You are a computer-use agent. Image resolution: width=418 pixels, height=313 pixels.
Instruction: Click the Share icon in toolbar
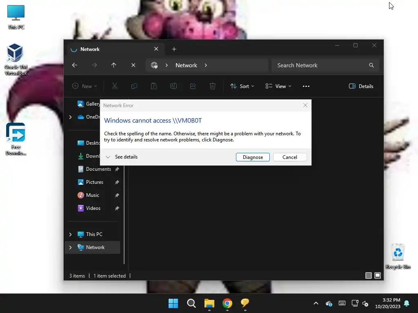193,86
